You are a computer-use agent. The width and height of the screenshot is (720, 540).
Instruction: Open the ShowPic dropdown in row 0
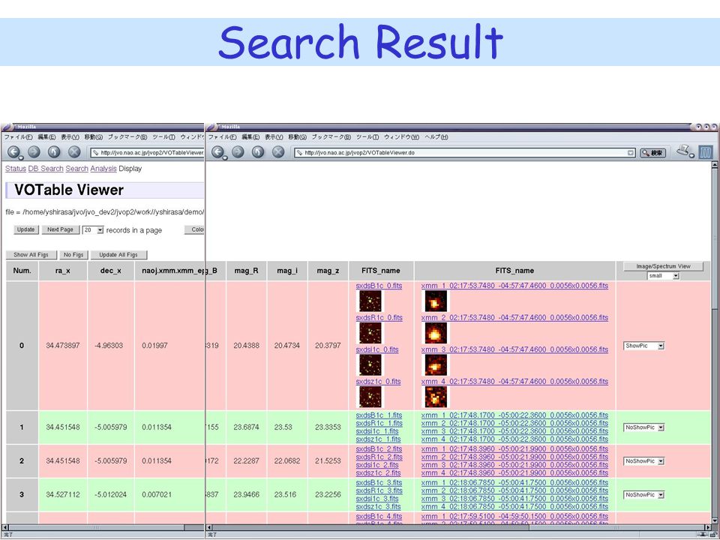(644, 346)
